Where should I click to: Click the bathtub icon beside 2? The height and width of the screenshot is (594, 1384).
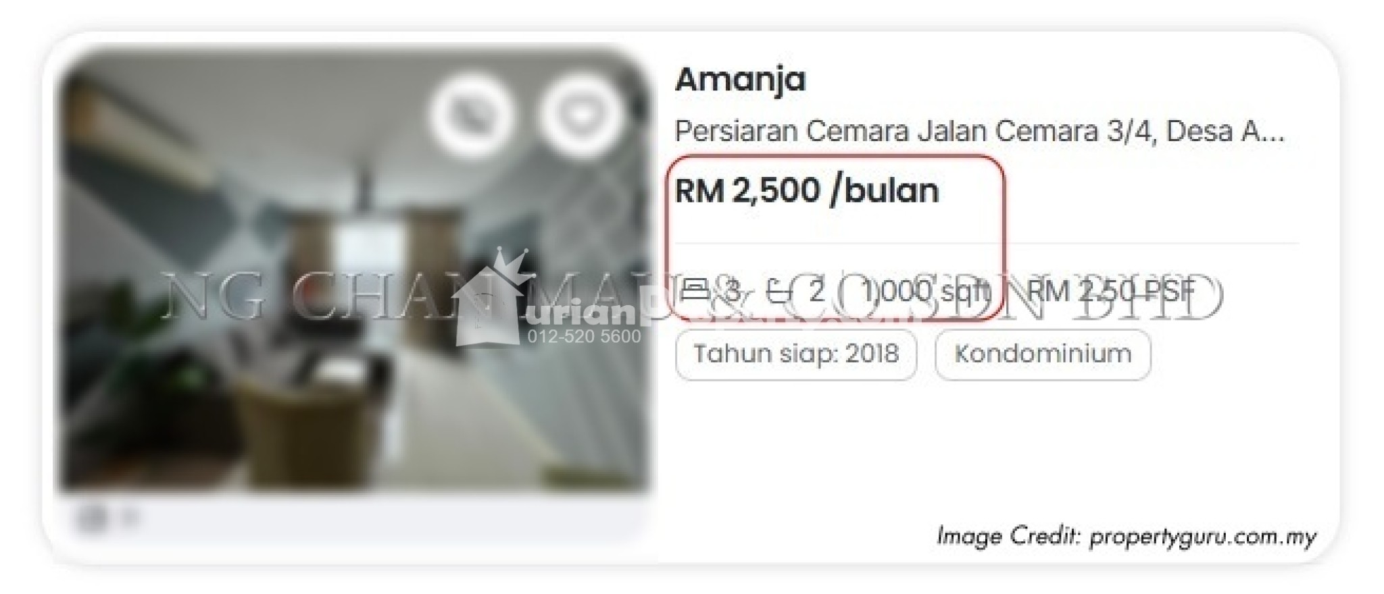780,291
